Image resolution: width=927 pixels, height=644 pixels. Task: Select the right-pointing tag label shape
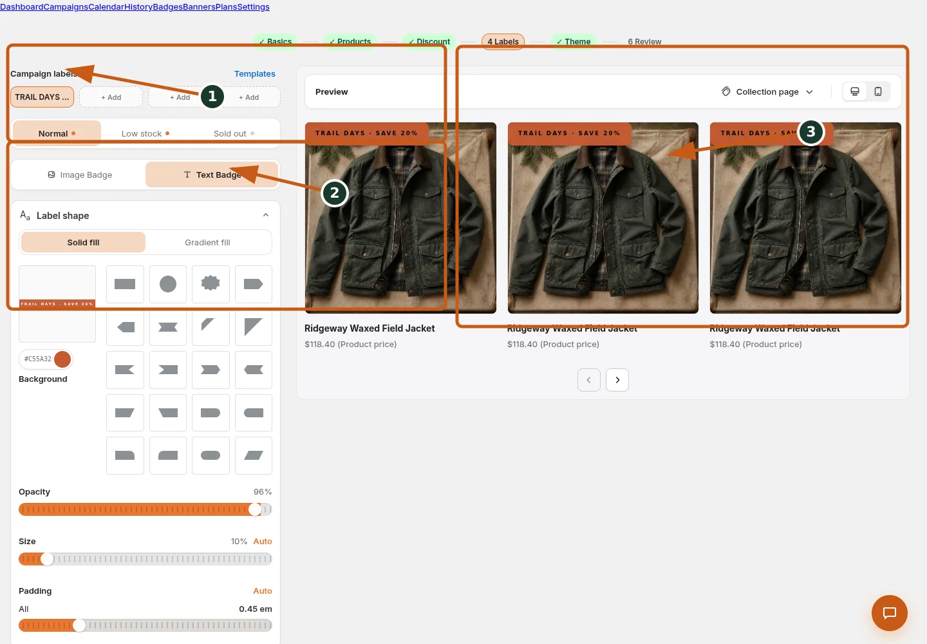tap(254, 284)
